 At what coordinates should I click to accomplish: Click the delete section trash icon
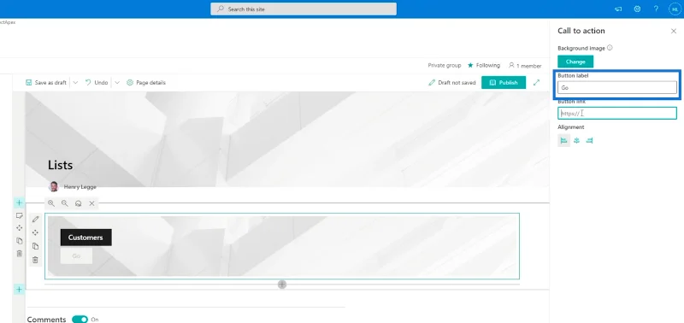click(19, 253)
